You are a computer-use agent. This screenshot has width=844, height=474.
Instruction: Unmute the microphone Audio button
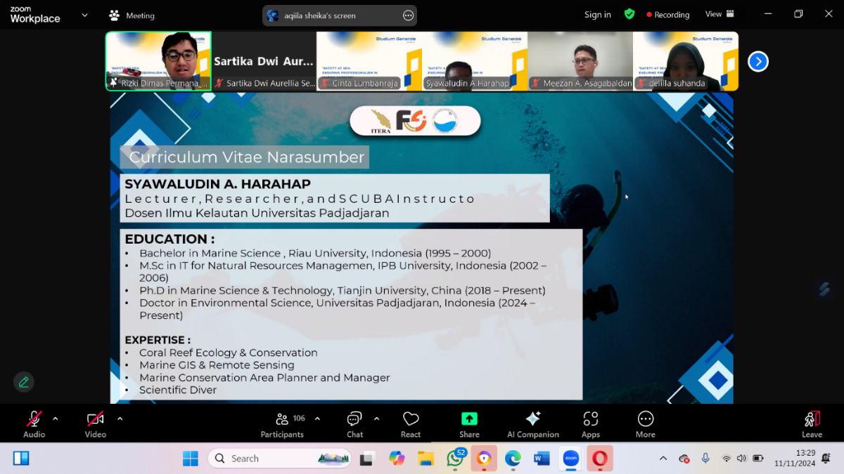(x=34, y=423)
